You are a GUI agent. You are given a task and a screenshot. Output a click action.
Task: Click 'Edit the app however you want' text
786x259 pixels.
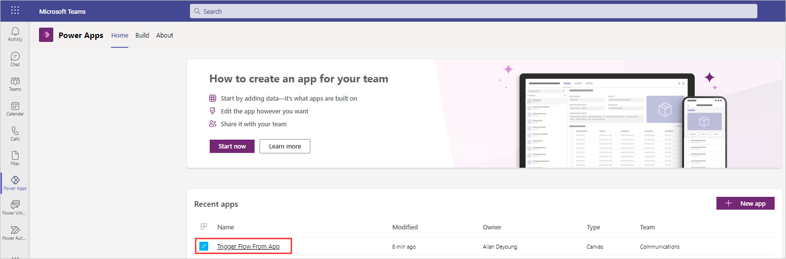click(264, 111)
